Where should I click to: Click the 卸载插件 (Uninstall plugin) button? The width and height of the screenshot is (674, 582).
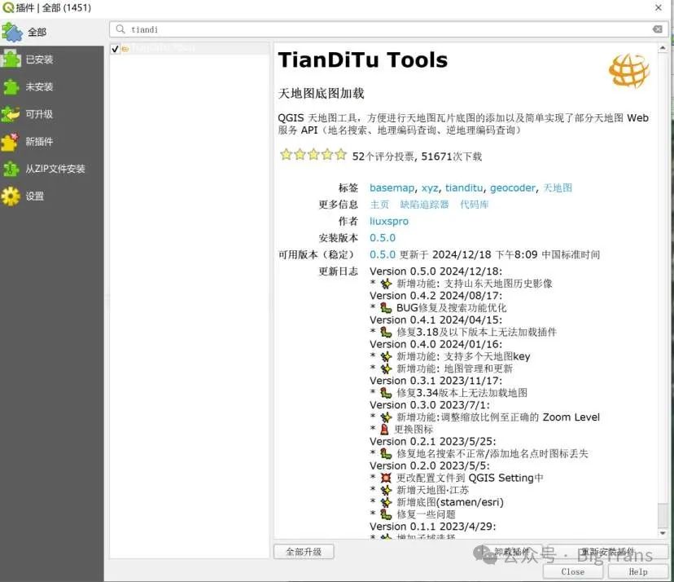512,552
